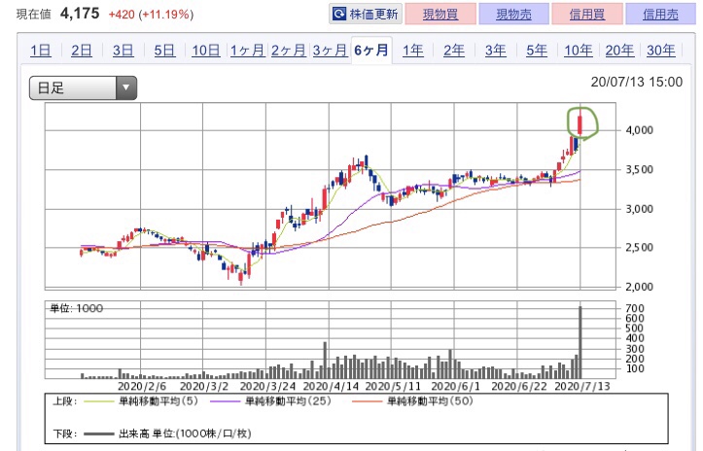Viewport: 703px width, 451px height.
Task: Open the 日足 candle interval dropdown
Action: pos(83,87)
